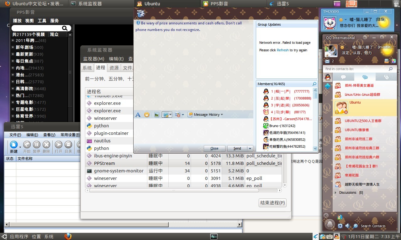Click the mail envelope icon in QQ International
Viewport: 401px width, 240px height.
tap(327, 61)
